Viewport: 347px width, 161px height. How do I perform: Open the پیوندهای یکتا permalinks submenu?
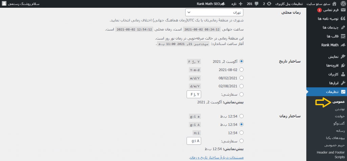click(x=335, y=138)
